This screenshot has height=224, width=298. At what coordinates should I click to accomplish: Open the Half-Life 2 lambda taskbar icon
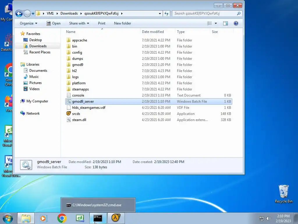click(116, 218)
